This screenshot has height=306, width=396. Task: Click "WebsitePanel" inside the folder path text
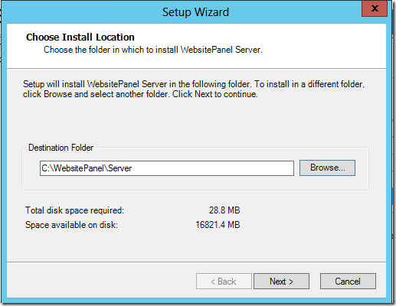point(79,168)
